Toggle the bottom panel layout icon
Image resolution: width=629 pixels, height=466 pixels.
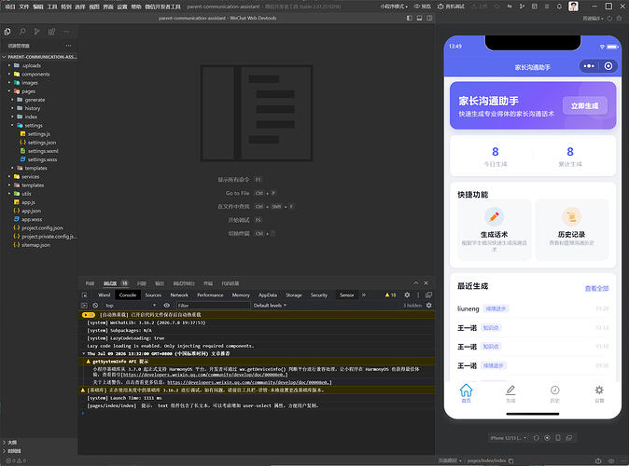(419, 18)
